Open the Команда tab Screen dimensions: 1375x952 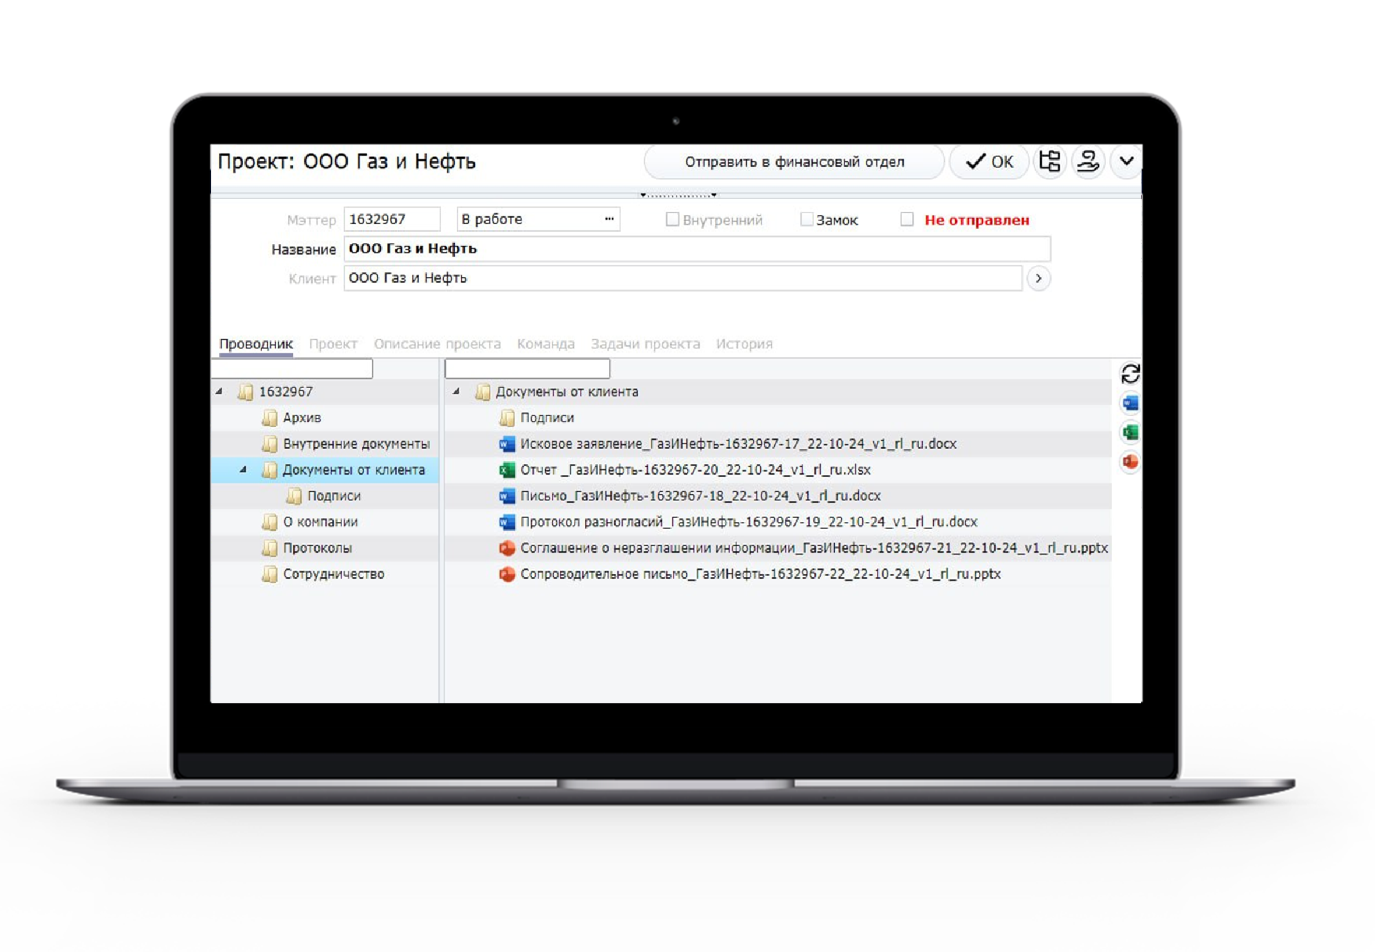click(x=546, y=344)
